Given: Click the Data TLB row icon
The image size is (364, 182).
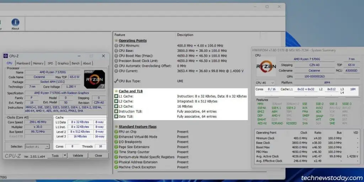Looking at the screenshot, I should (116, 117).
